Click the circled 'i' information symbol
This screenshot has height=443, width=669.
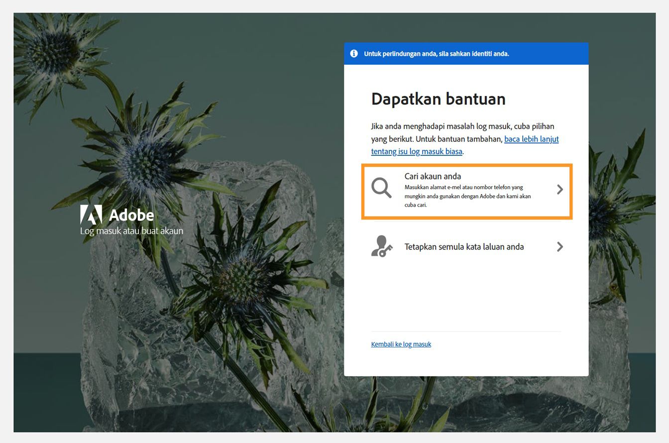(x=354, y=53)
